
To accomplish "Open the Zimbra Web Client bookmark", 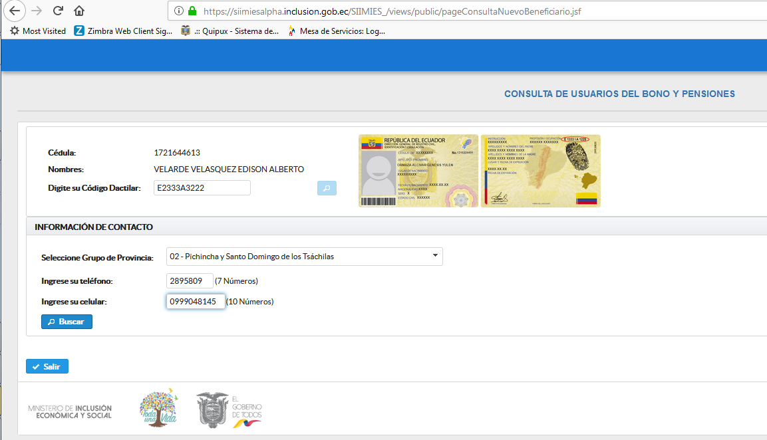I will (x=124, y=31).
